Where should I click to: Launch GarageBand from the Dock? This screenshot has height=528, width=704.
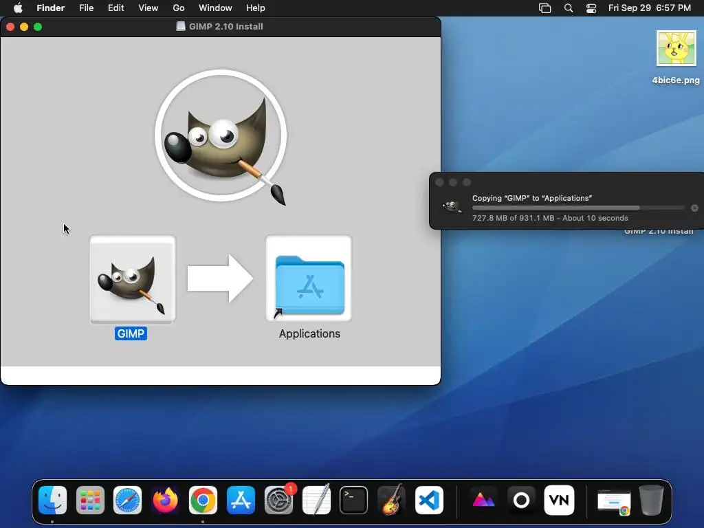click(391, 500)
